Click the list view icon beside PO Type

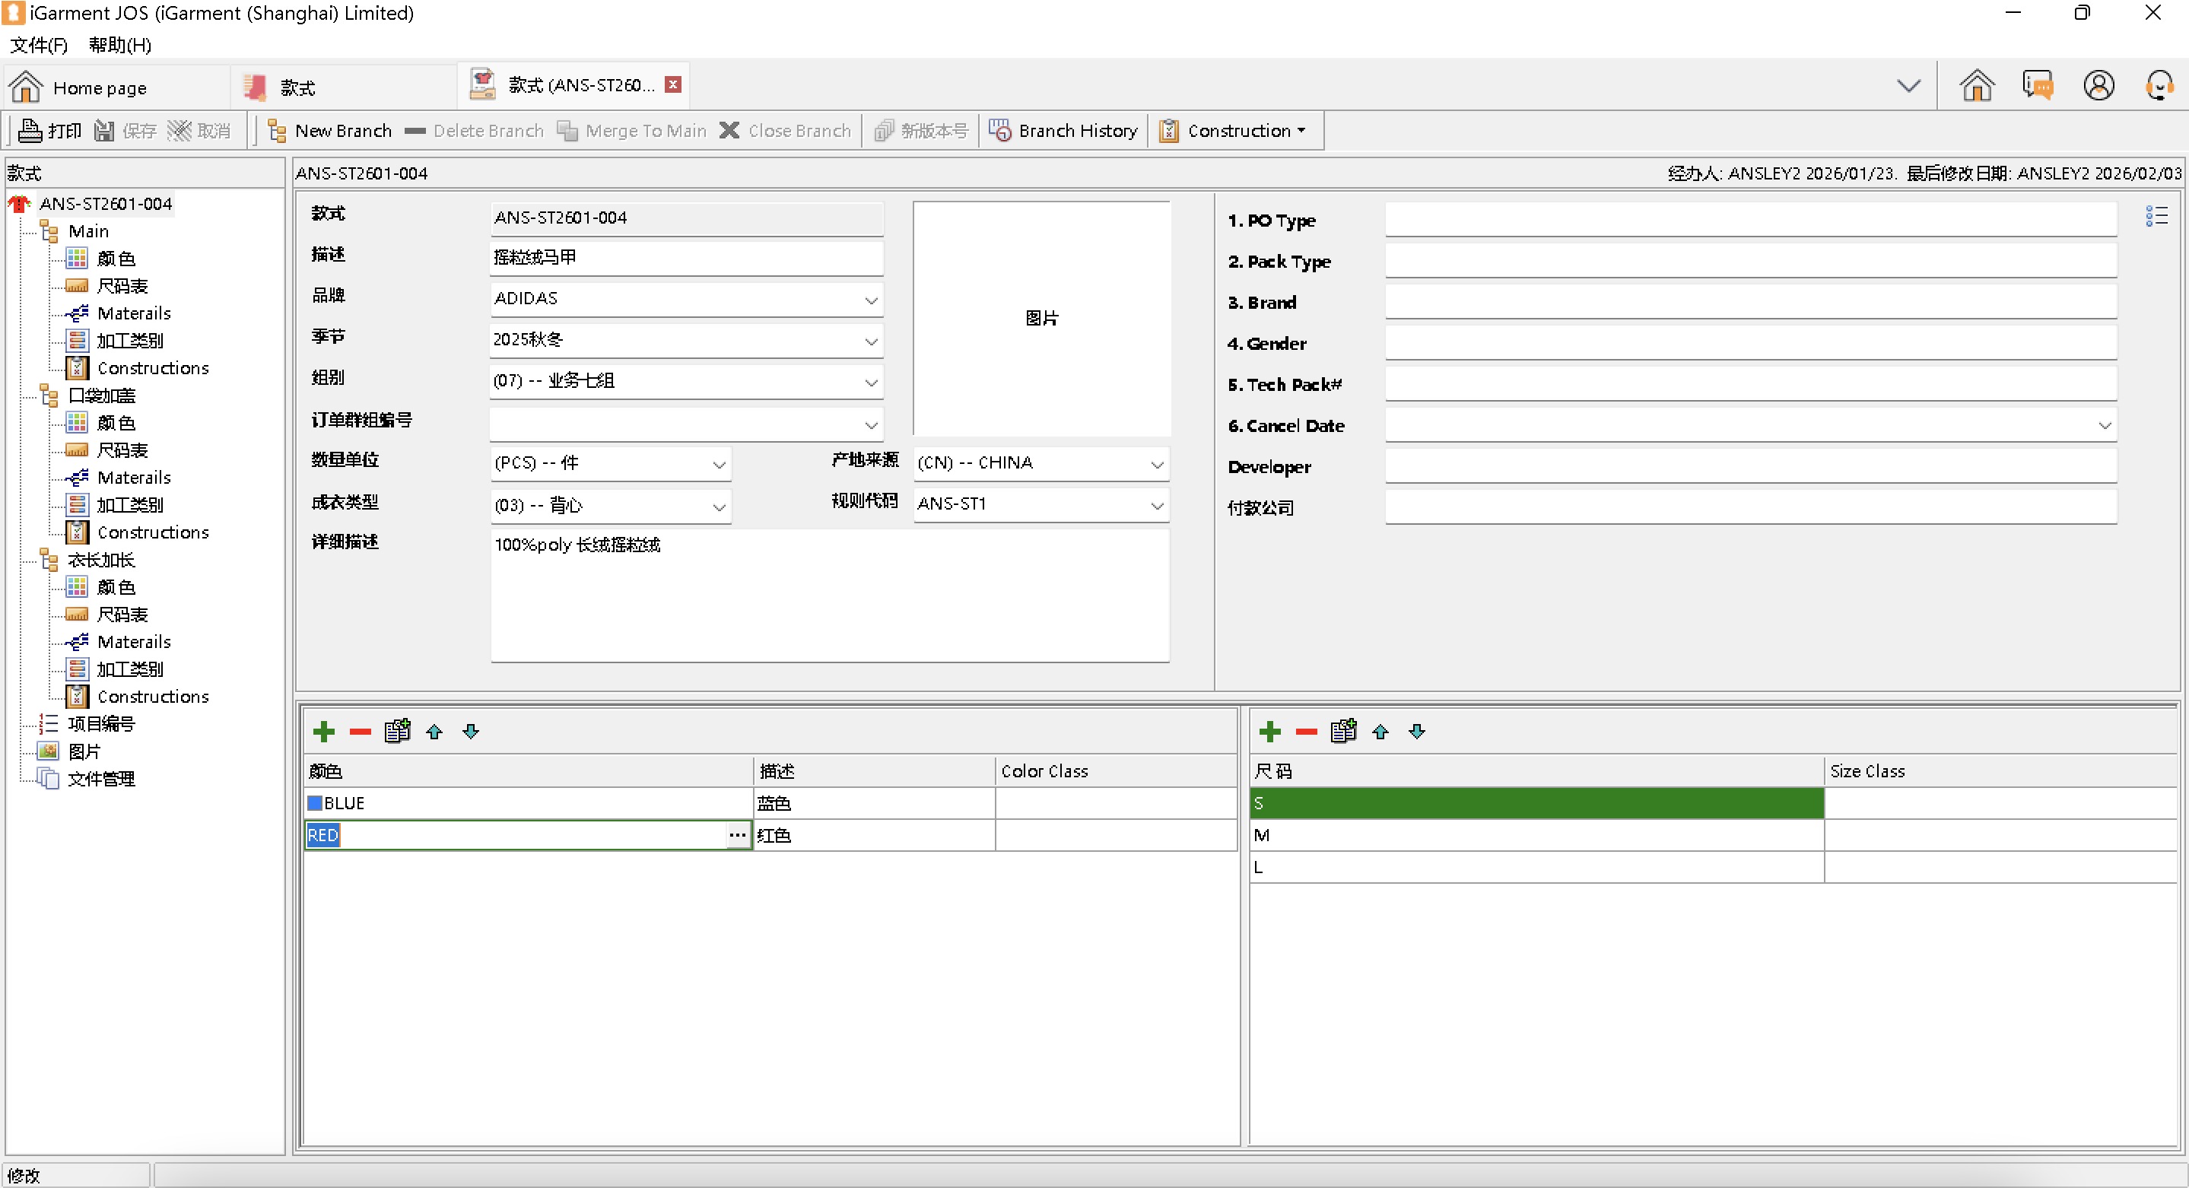2156,217
